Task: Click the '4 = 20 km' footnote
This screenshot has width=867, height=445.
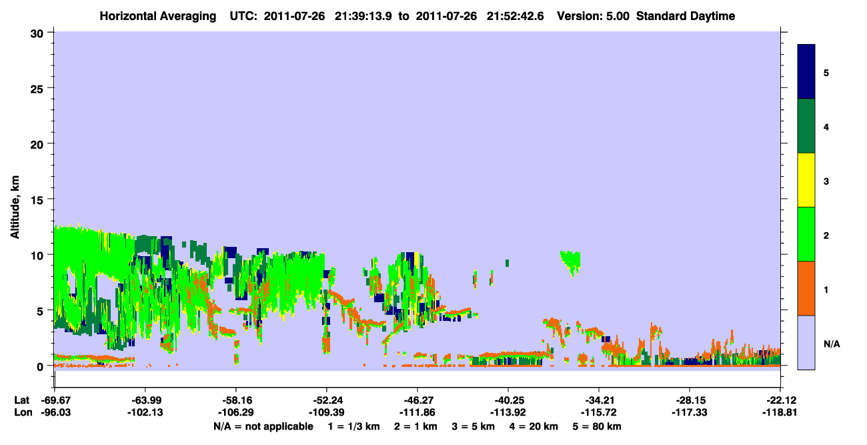Action: coord(535,426)
